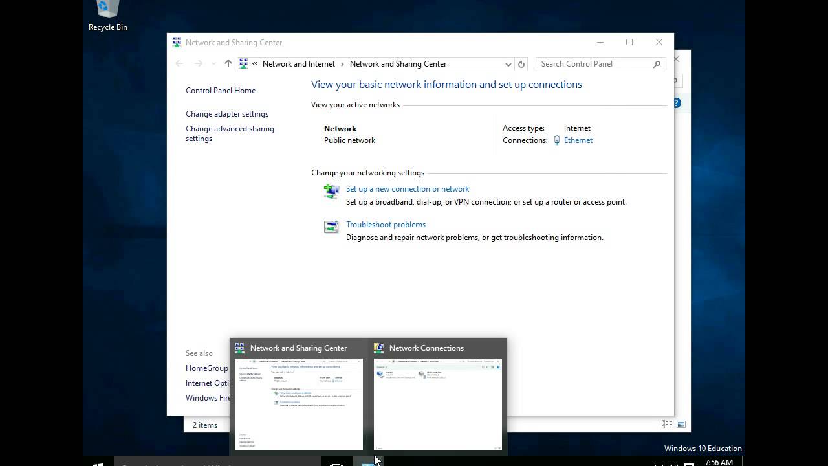Image resolution: width=828 pixels, height=466 pixels.
Task: Click the 'Public network' text
Action: click(349, 140)
